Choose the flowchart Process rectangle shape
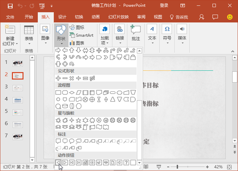 [58, 92]
